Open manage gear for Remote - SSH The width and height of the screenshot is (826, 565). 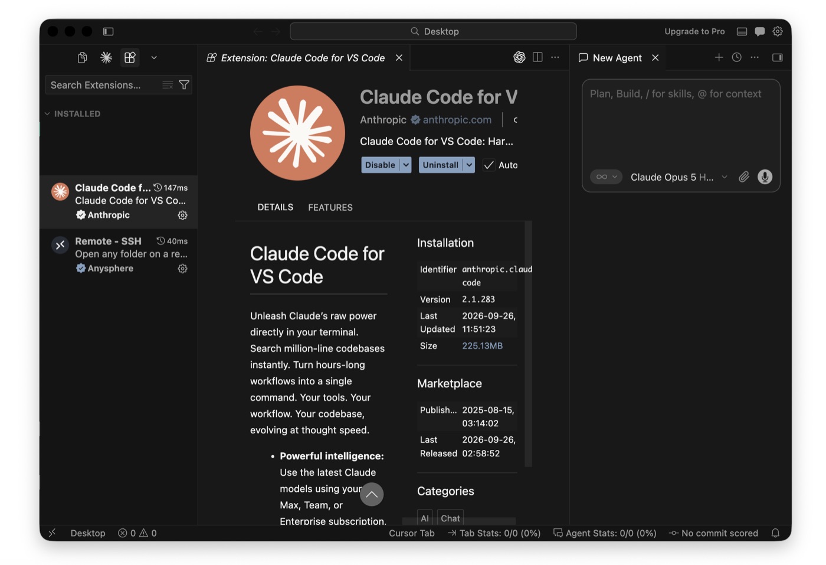click(x=183, y=269)
